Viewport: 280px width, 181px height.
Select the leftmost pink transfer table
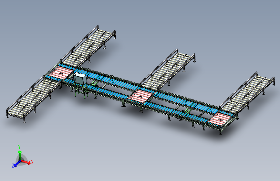click(61, 73)
